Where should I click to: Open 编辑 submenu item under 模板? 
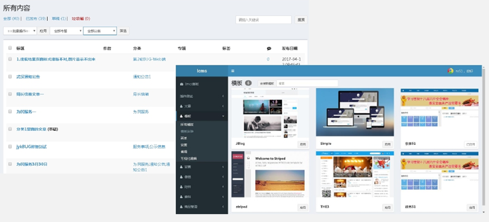[183, 152]
